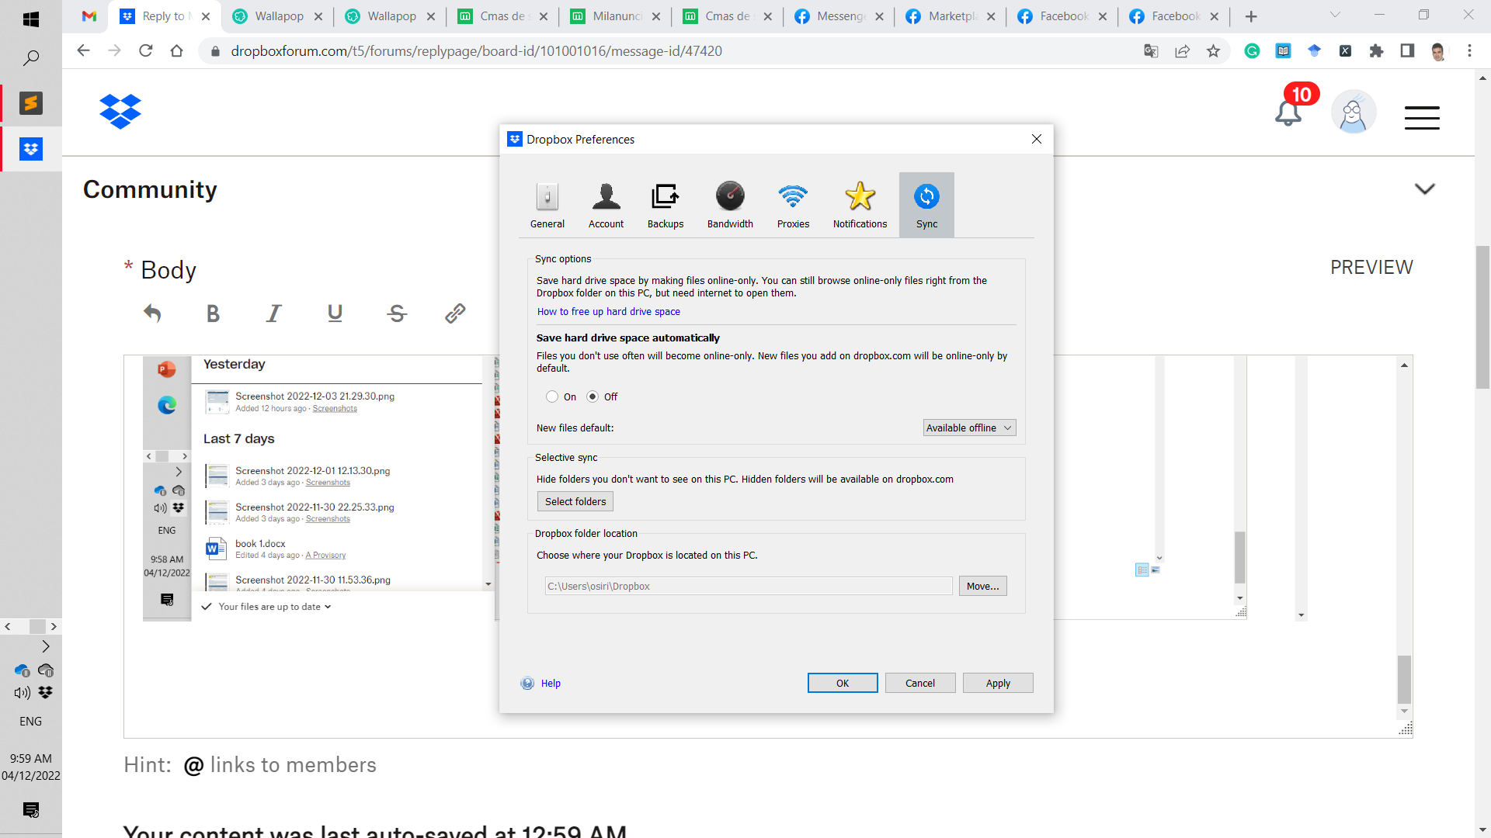Viewport: 1491px width, 838px height.
Task: Apply the preference changes
Action: click(x=998, y=683)
